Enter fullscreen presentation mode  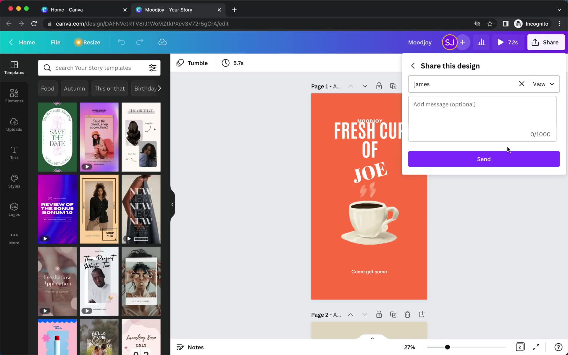tap(536, 347)
